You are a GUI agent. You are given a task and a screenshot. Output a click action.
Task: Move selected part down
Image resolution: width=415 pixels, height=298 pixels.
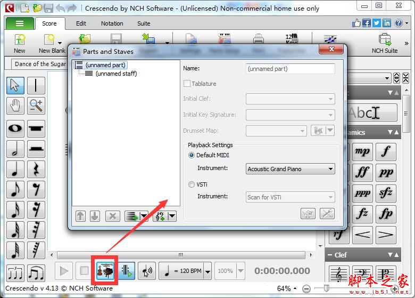[x=95, y=216]
